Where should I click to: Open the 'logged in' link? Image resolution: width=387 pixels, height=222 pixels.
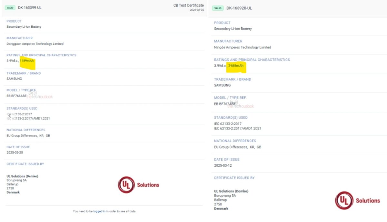[x=99, y=211]
